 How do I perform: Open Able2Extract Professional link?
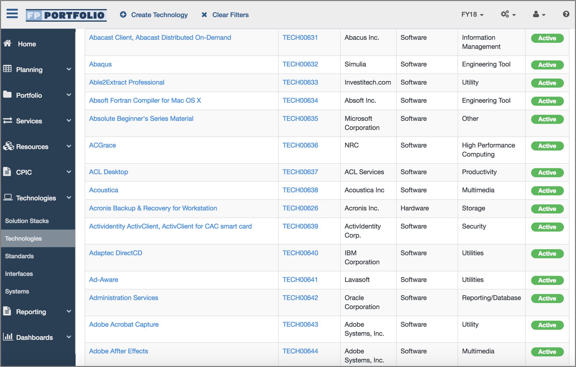pos(126,82)
